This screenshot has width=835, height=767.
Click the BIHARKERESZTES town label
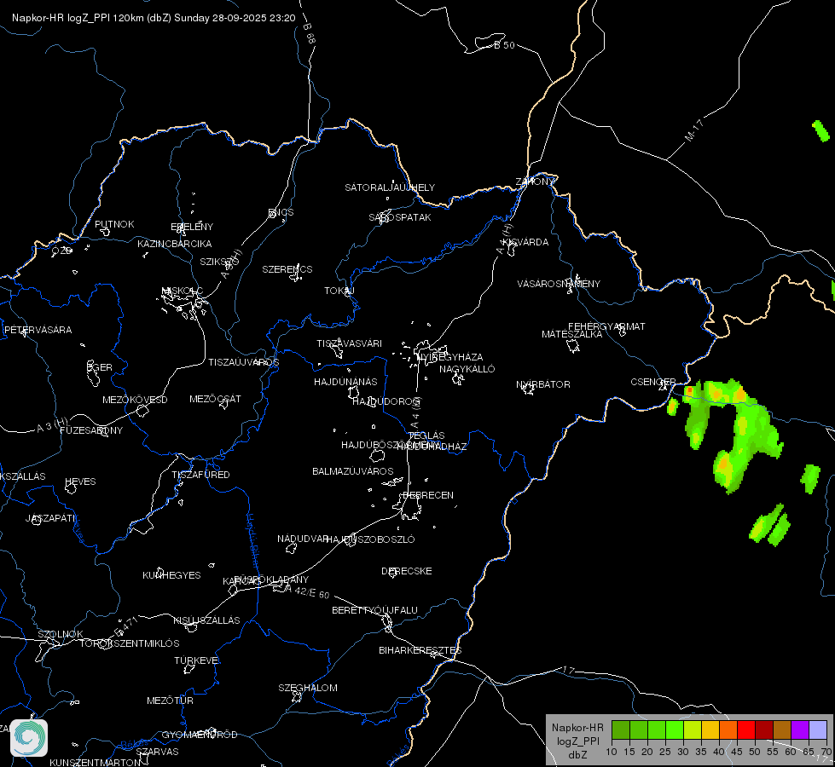[x=420, y=650]
